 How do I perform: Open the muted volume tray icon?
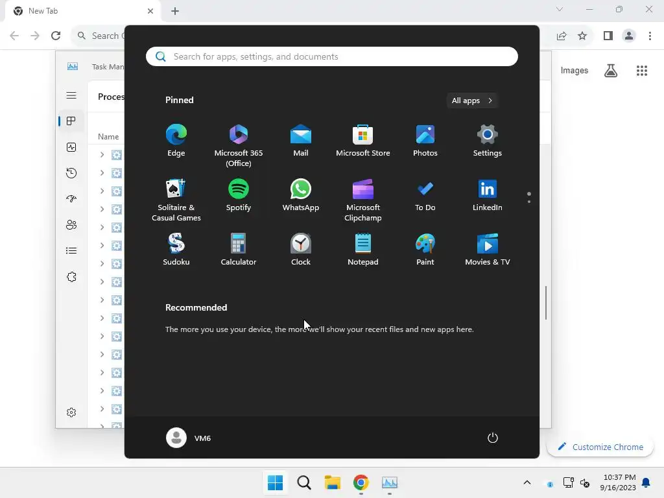click(x=585, y=482)
